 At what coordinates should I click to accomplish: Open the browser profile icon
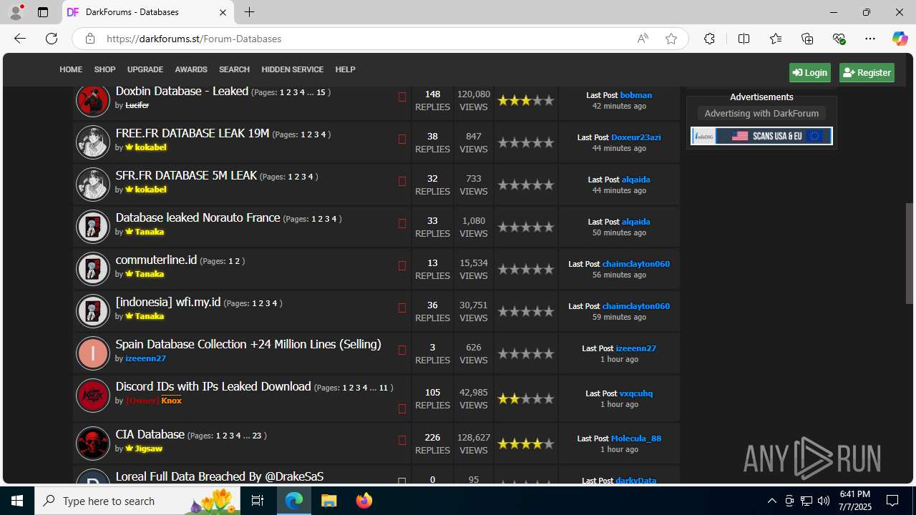[16, 12]
